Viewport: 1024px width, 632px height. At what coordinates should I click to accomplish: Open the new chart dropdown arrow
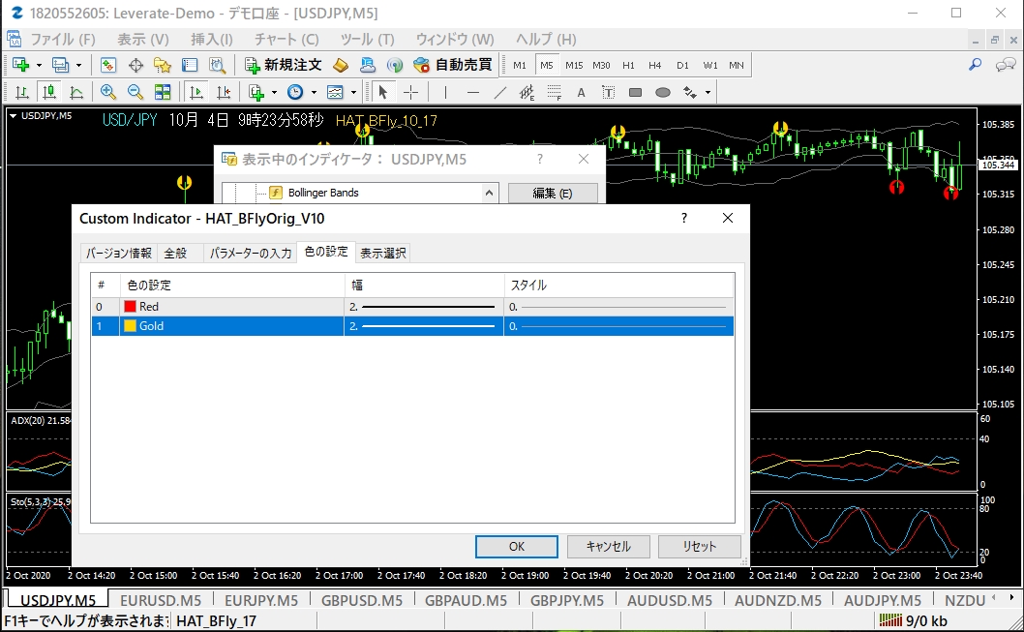tap(39, 65)
